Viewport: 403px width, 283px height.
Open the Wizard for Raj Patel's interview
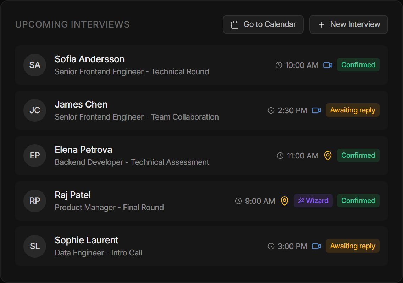coord(313,201)
